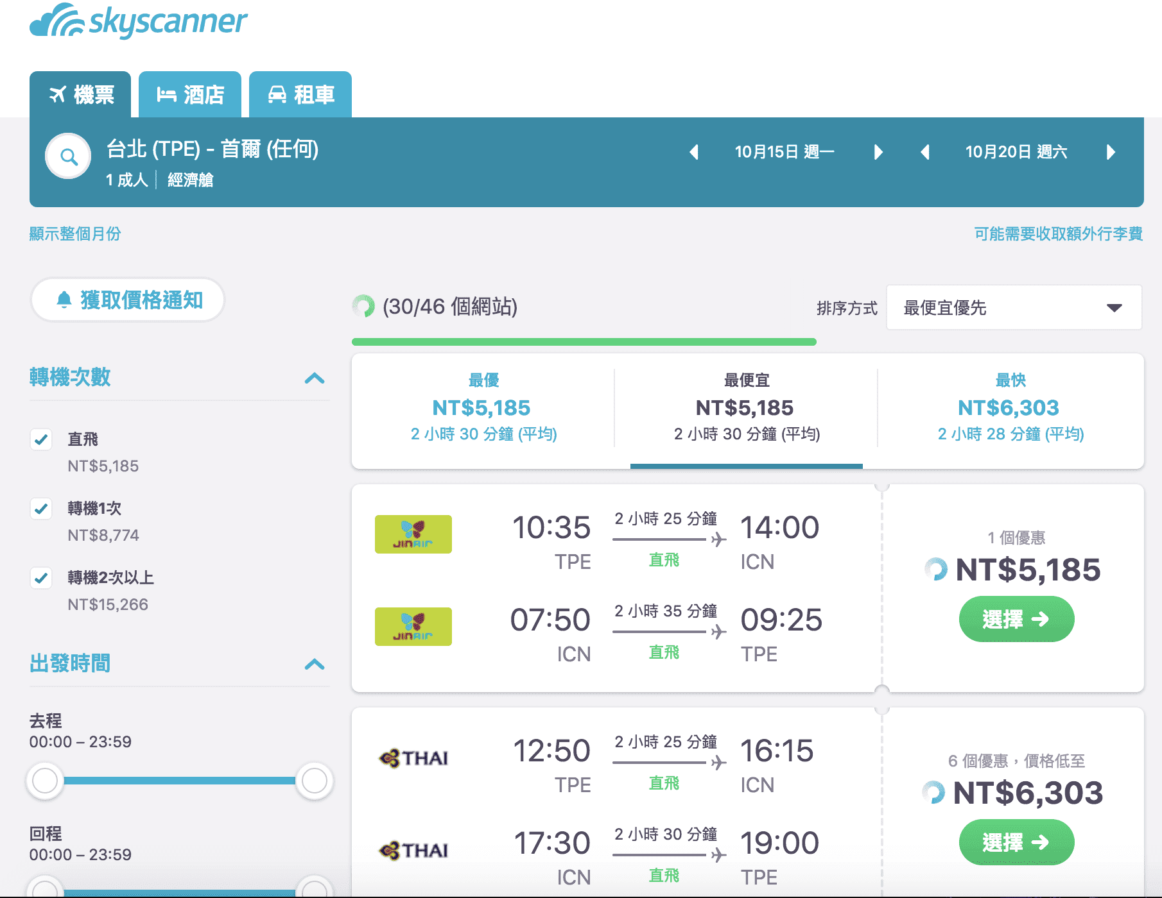Switch to the 酒店 tab
Viewport: 1162px width, 898px height.
pos(190,94)
